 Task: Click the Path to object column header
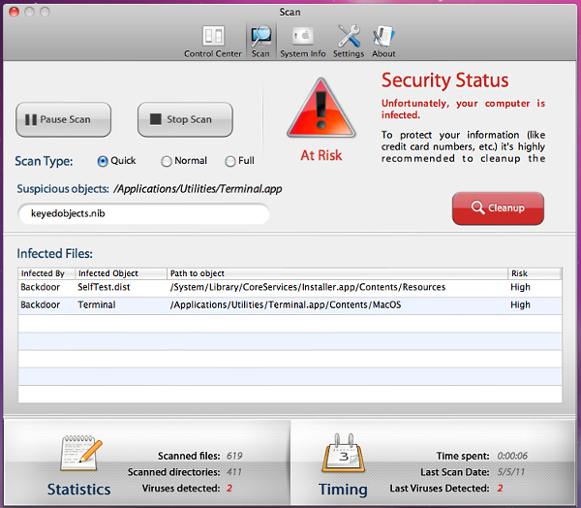tap(337, 274)
